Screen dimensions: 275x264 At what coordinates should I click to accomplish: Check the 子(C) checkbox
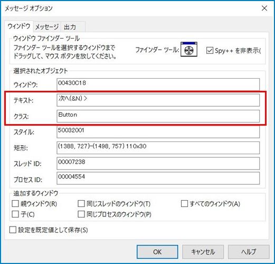(15, 214)
